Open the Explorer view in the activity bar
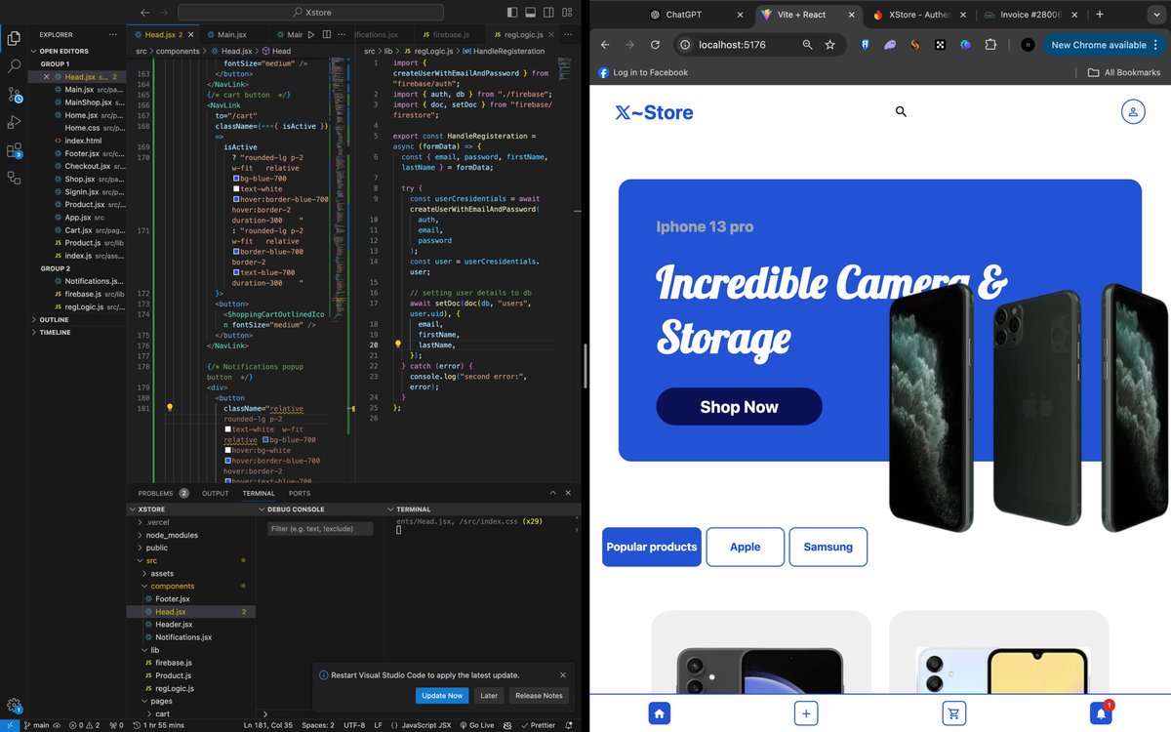1171x732 pixels. 14,38
